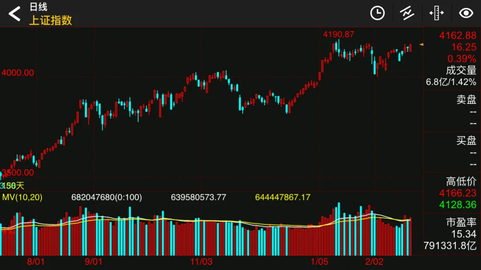Screen dimensions: 481x270
Task: Tap the peak label 4190.87
Action: coord(338,34)
